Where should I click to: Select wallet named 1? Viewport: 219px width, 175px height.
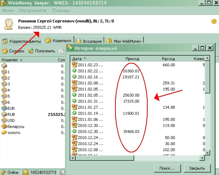(6, 72)
